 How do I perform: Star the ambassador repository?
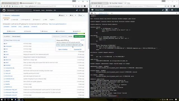72,15
